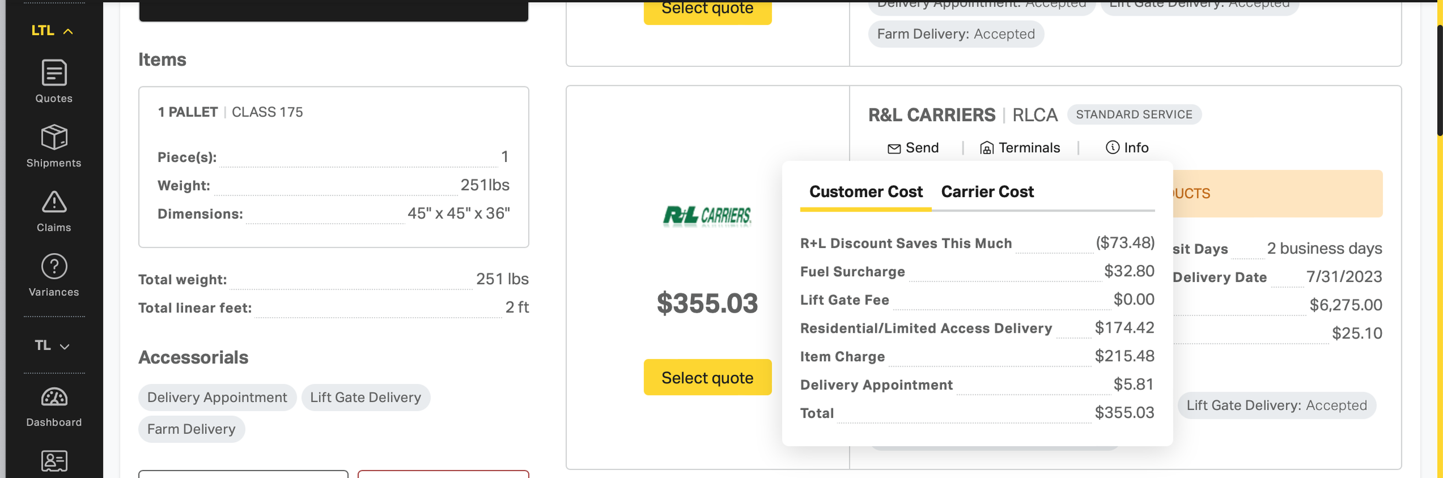Screen dimensions: 1443x478
Task: Open the Claims warning triangle icon
Action: tap(54, 202)
